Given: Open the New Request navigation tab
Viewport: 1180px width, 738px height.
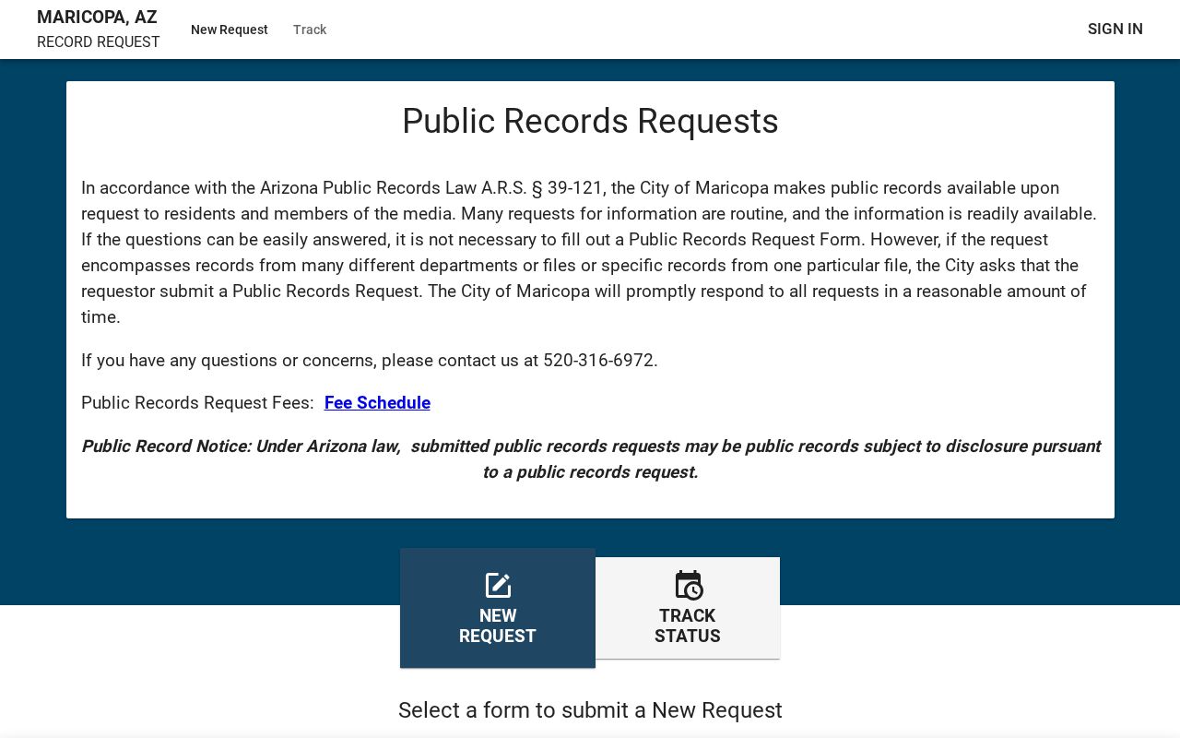Looking at the screenshot, I should (230, 30).
